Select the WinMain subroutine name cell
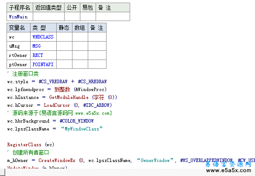Viewport: 255px width, 176px height. [x=20, y=17]
